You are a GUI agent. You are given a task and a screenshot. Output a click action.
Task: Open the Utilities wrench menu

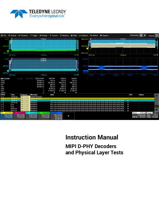click(x=91, y=36)
